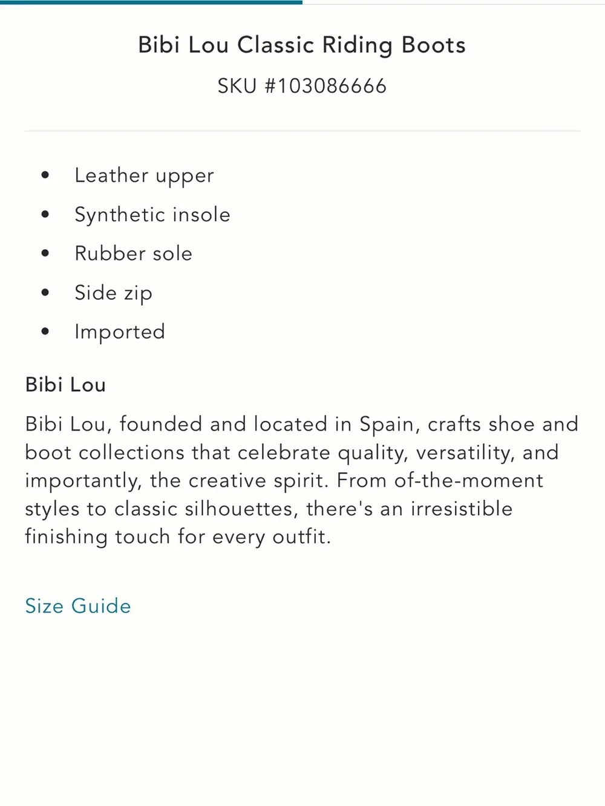Click the blue filled progress bar segment
The height and width of the screenshot is (806, 605).
pos(151,2)
